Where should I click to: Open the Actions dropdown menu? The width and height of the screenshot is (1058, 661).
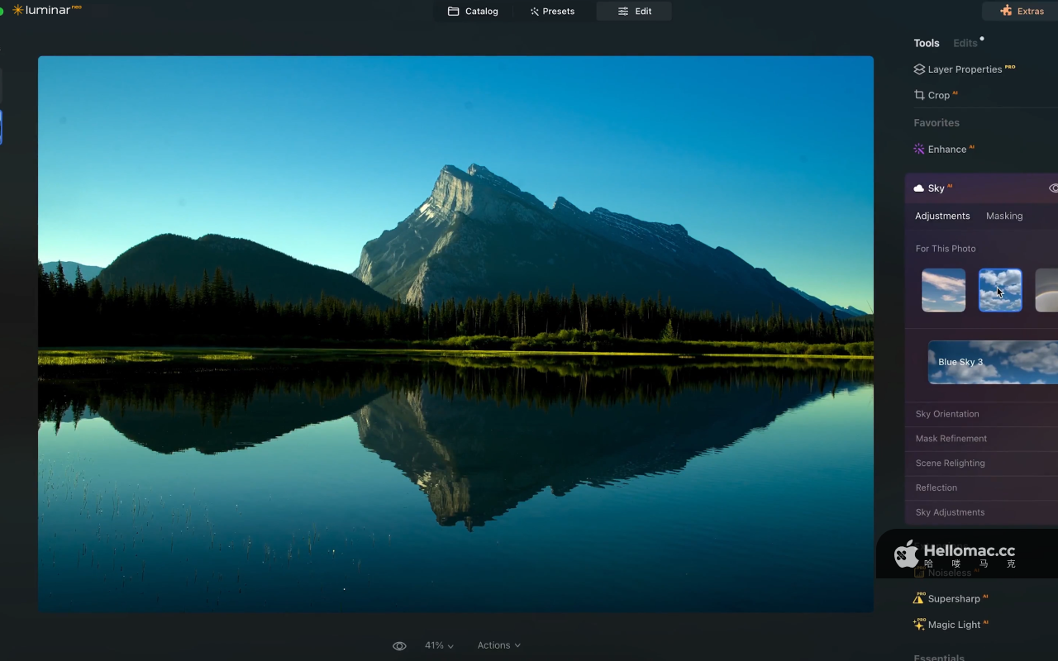click(499, 645)
